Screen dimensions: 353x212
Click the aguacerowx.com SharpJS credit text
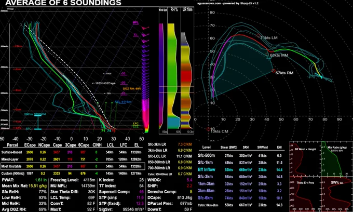pos(227,4)
